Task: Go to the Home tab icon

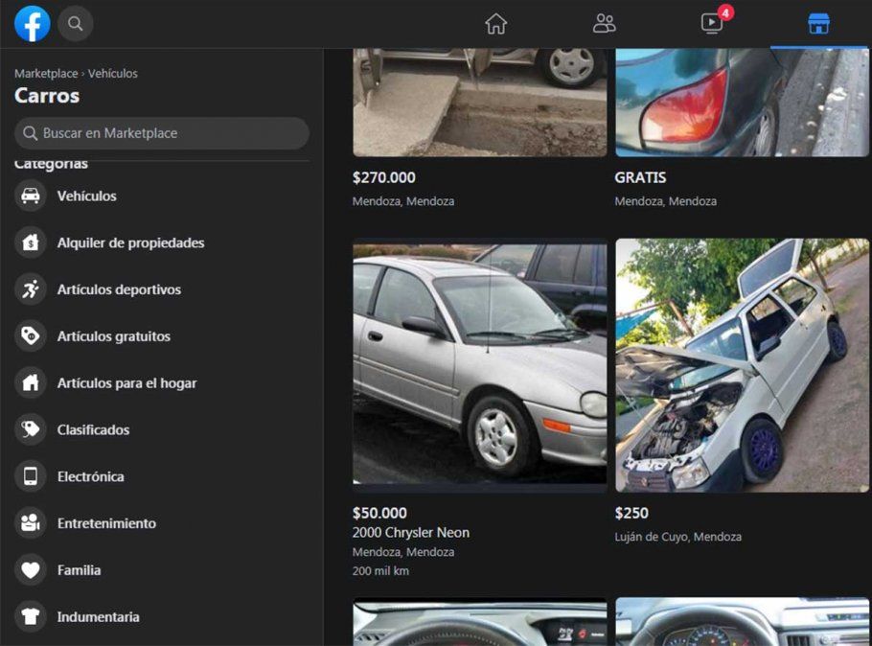Action: point(495,24)
